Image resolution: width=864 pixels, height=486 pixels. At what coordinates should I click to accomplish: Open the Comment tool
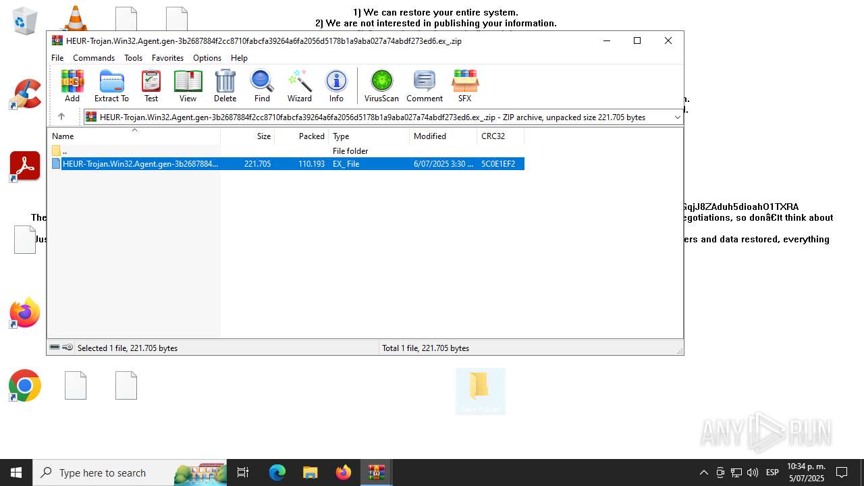(x=425, y=86)
